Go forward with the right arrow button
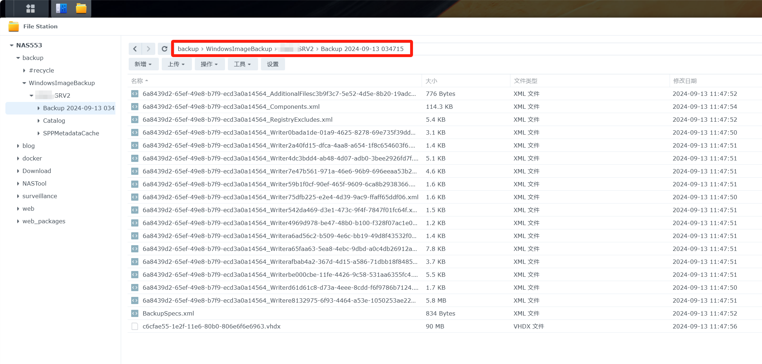 pos(148,49)
